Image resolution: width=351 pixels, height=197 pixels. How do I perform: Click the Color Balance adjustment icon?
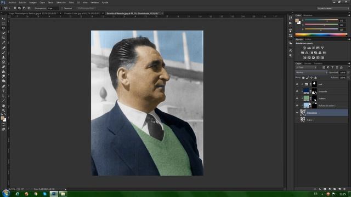(307, 53)
